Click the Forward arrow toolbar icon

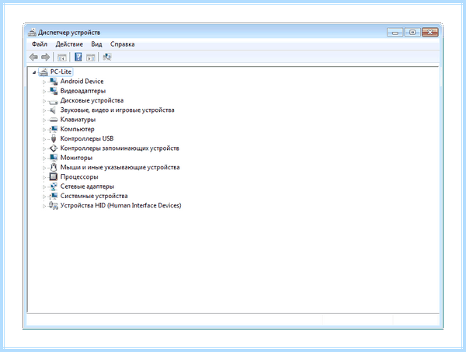pos(45,57)
